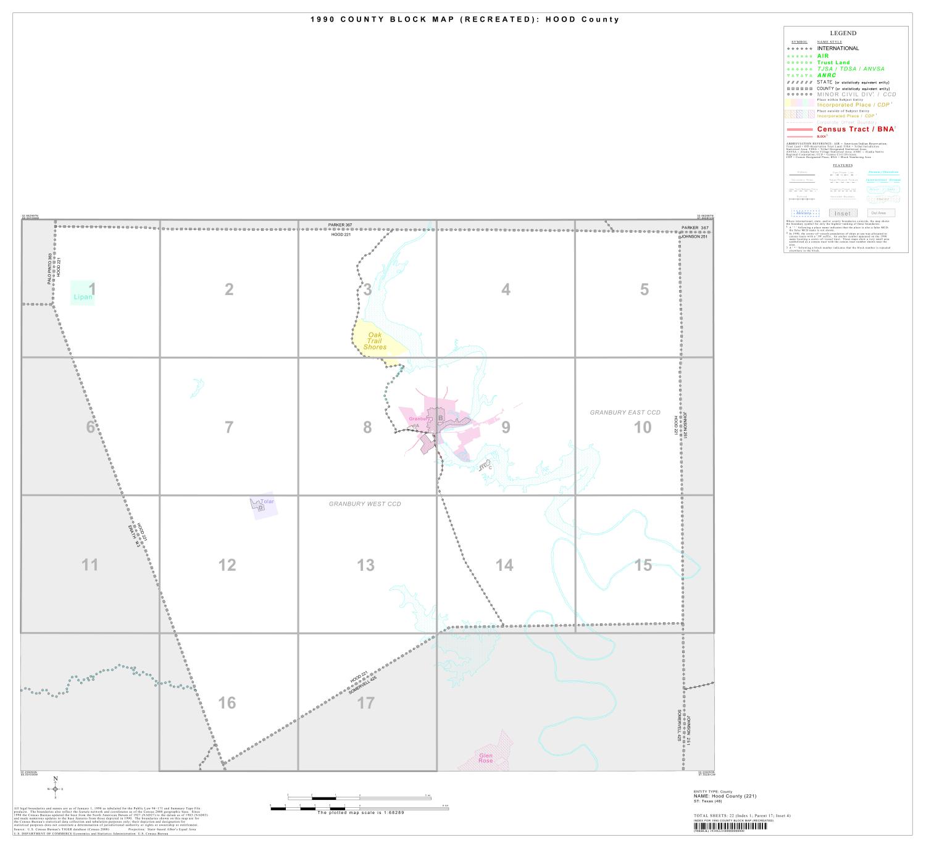The height and width of the screenshot is (848, 926).
Task: Expand map grid cell number 9
Action: (506, 426)
